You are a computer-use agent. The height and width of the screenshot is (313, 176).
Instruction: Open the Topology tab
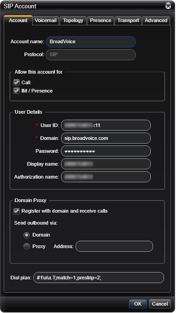click(x=73, y=21)
